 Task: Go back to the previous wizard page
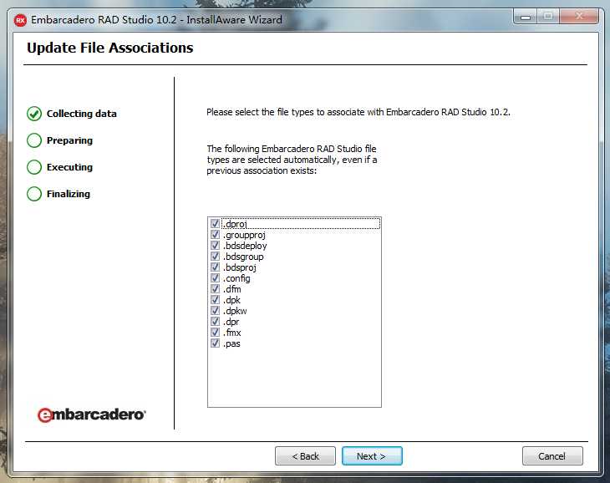(x=305, y=455)
